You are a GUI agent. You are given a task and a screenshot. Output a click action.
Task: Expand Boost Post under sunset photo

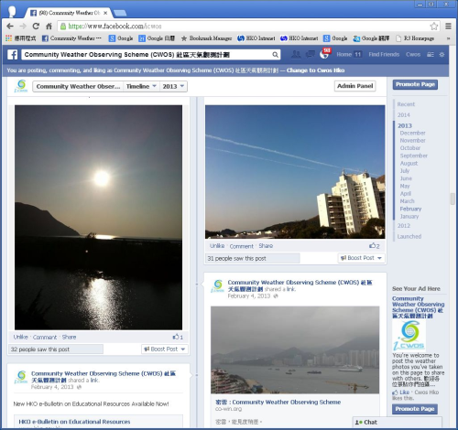click(165, 349)
